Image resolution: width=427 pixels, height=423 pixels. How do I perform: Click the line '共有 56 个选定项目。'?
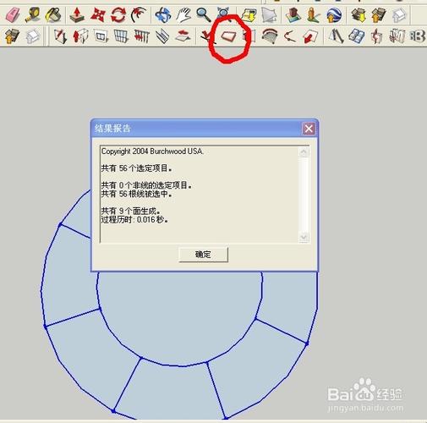(x=136, y=168)
